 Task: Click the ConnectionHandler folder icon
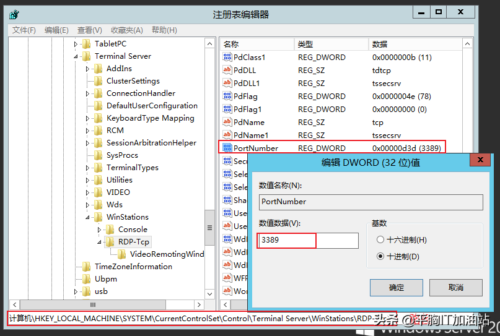pos(99,93)
